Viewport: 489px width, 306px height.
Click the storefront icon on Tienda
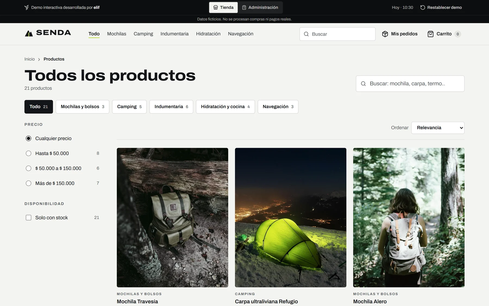point(215,7)
